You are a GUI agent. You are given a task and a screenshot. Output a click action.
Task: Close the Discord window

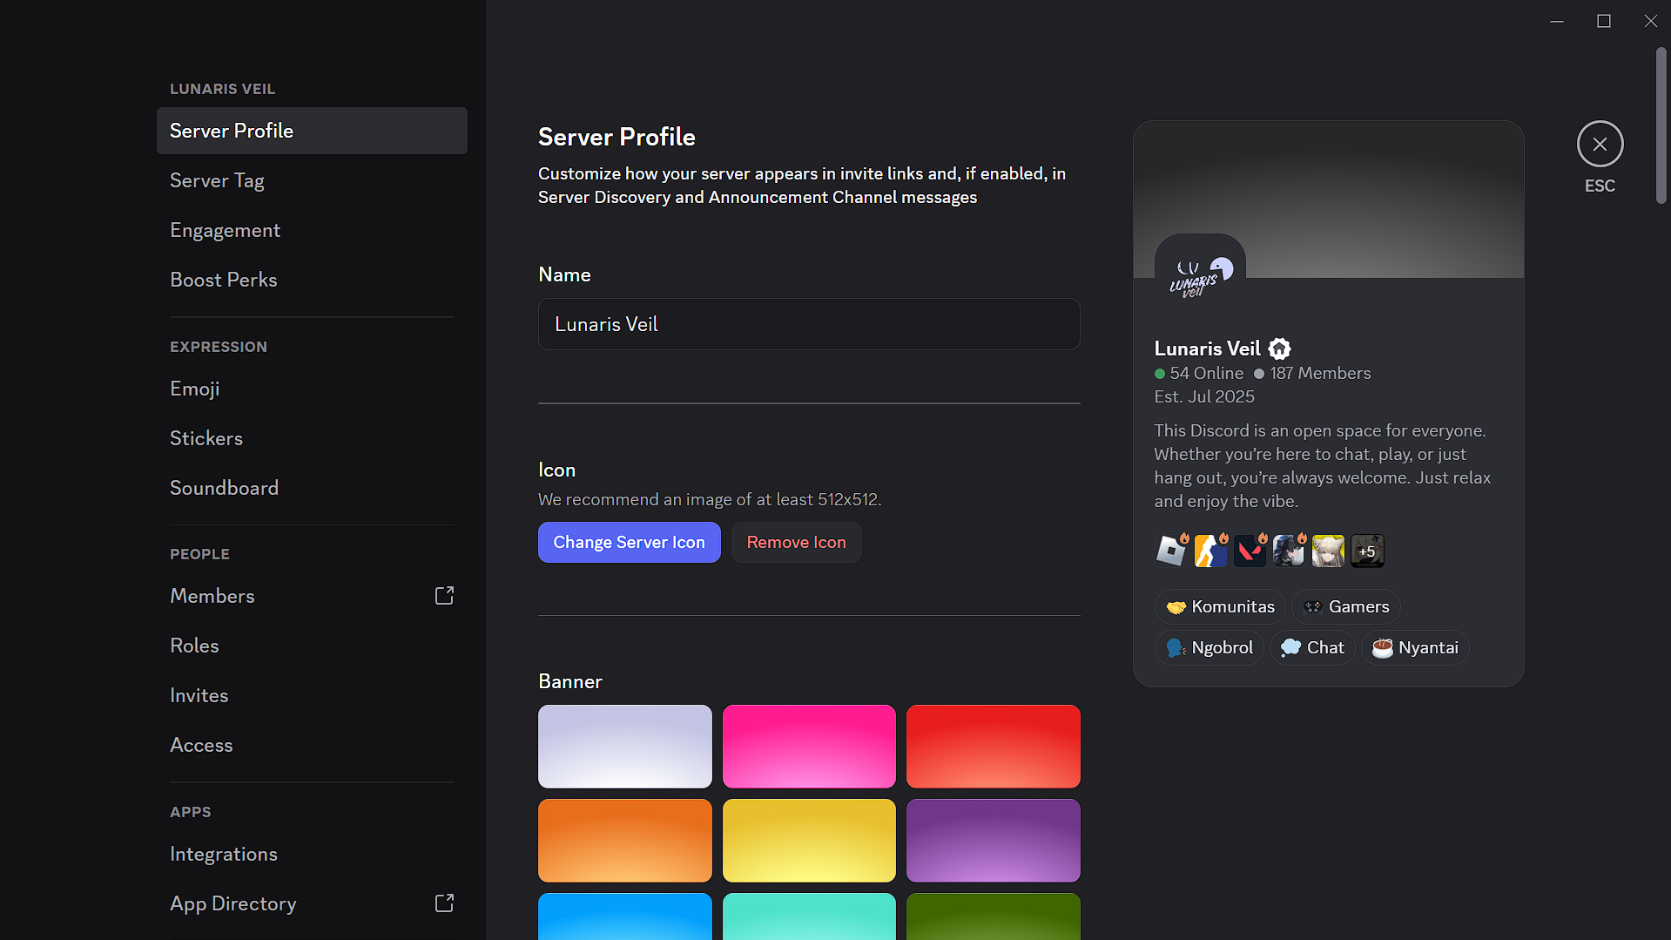pos(1650,21)
